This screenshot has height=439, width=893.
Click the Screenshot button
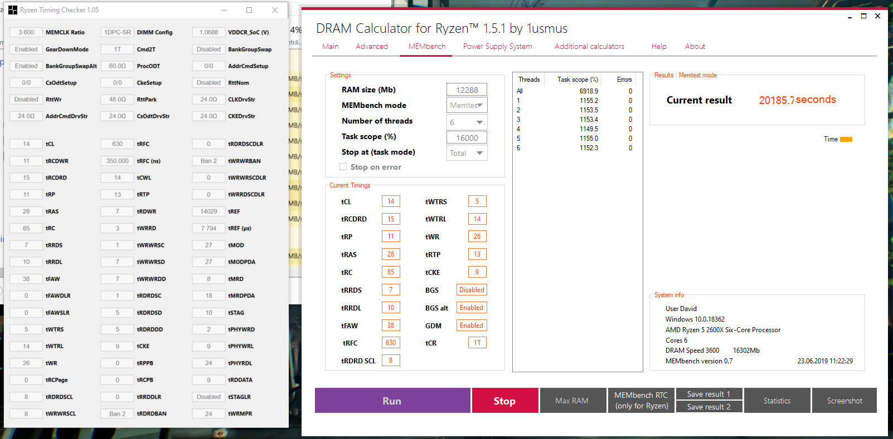click(x=845, y=401)
